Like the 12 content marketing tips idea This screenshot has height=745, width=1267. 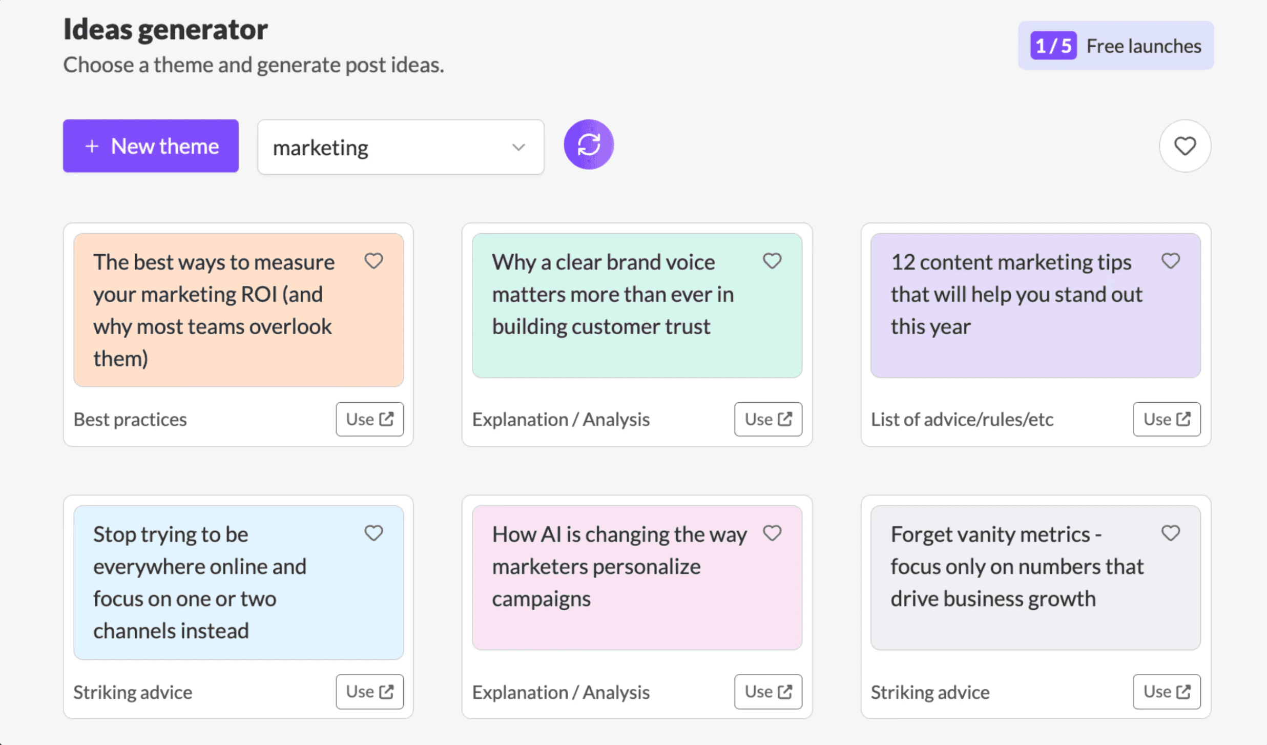pos(1171,261)
